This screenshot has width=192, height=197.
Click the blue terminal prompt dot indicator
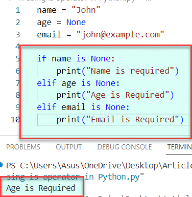[x=2, y=165]
